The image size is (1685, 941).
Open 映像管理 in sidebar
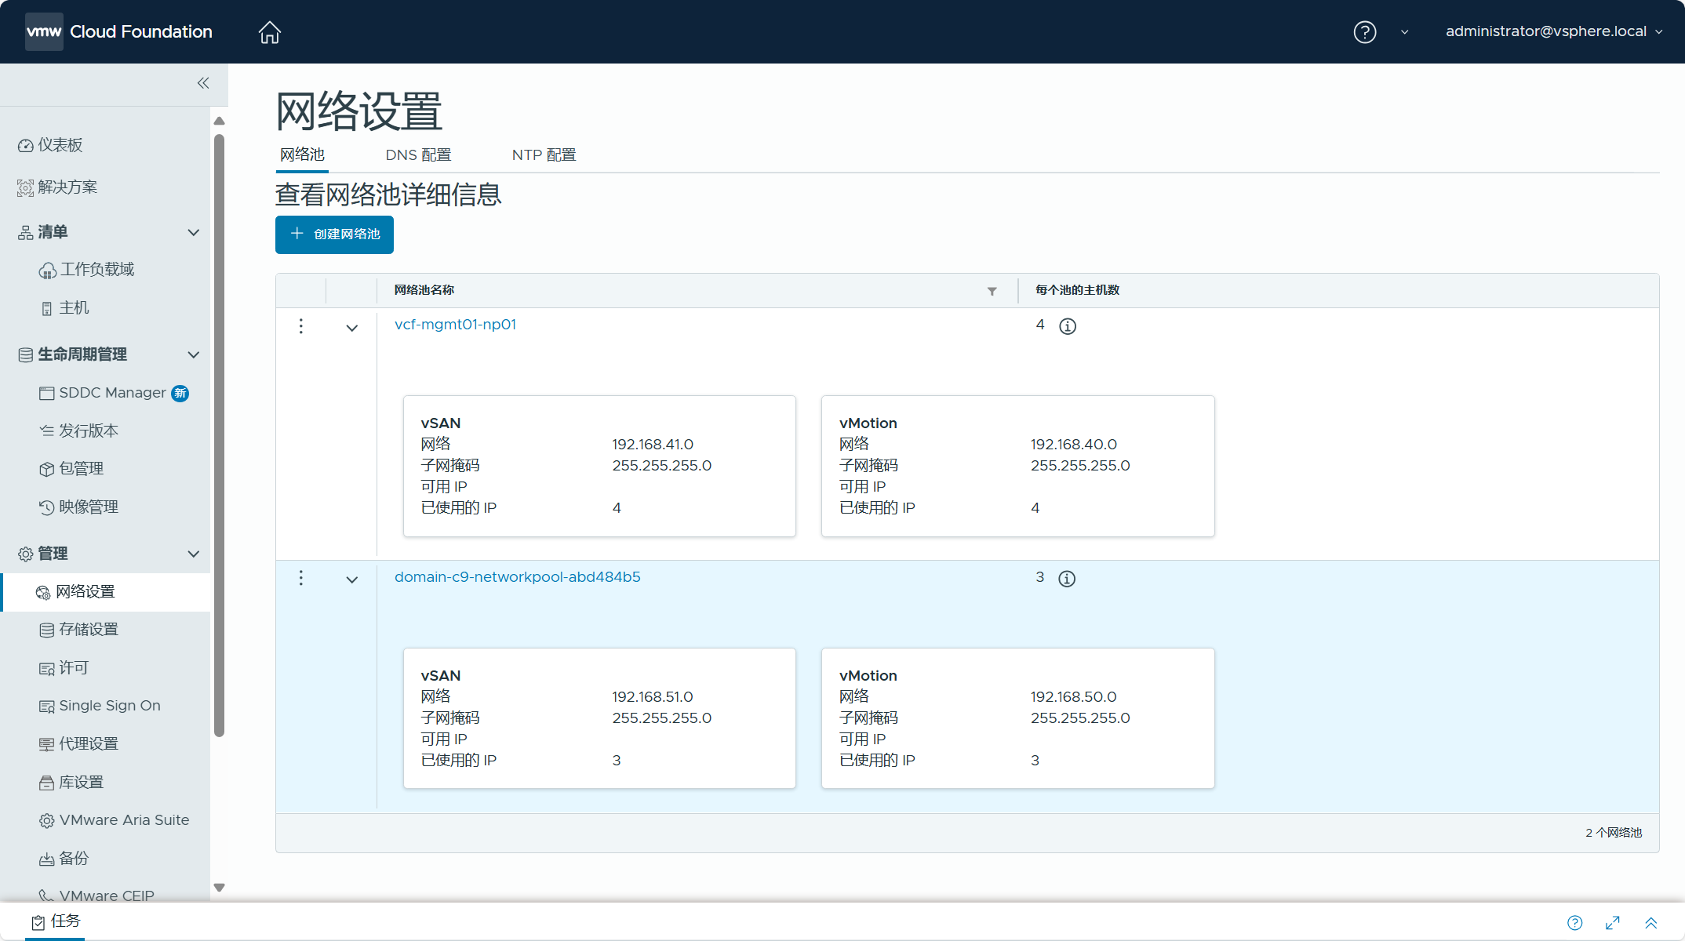click(78, 507)
